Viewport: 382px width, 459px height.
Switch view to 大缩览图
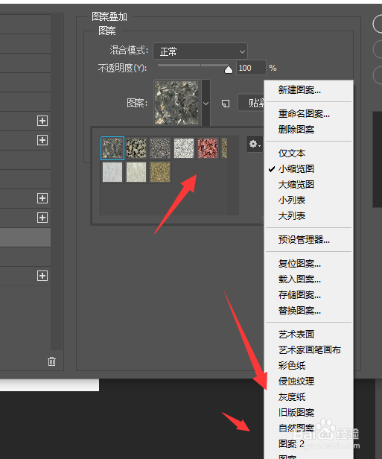point(296,185)
